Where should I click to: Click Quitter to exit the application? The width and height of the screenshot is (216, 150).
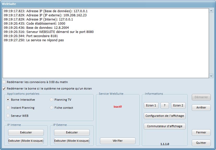(x=201, y=143)
